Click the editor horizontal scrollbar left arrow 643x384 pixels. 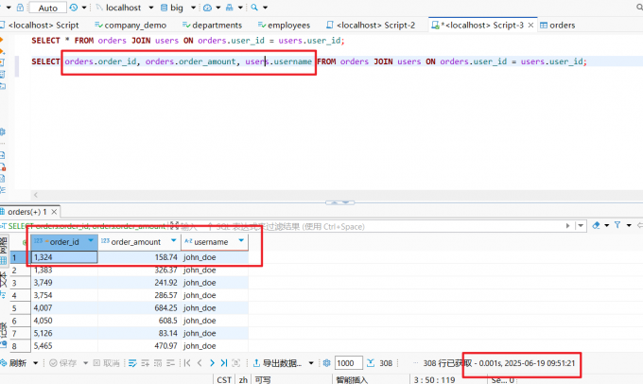coord(36,195)
